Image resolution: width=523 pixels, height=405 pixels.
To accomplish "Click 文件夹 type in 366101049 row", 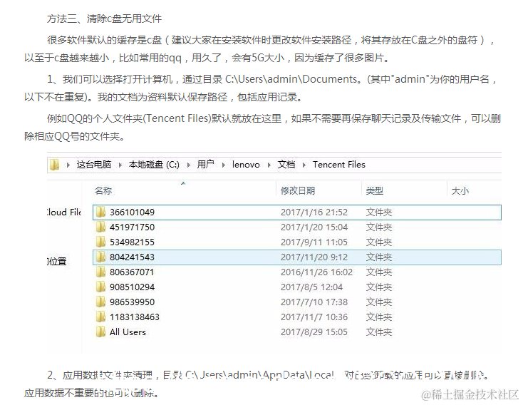I will pyautogui.click(x=378, y=212).
